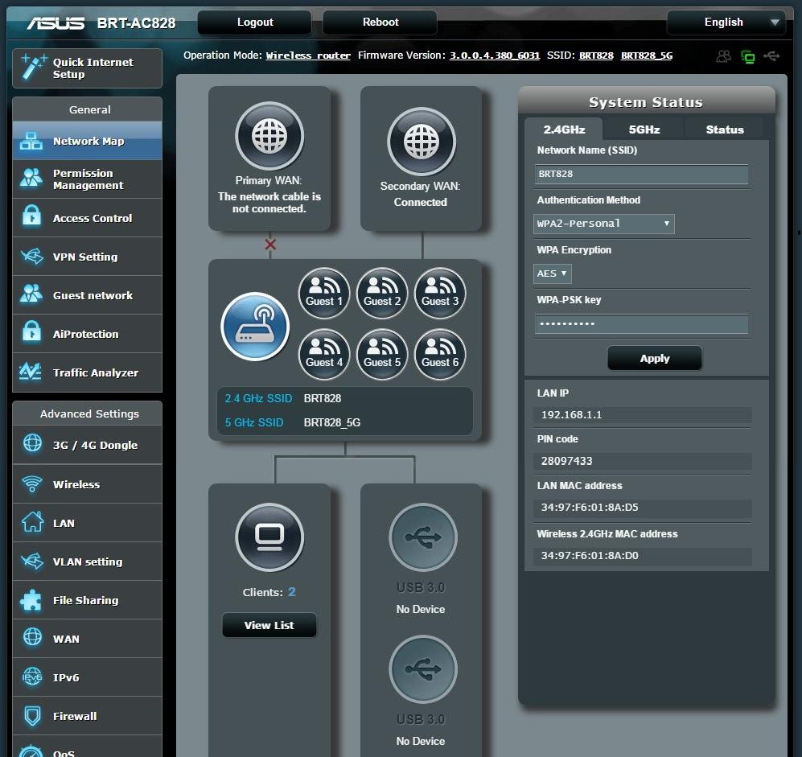802x757 pixels.
Task: Click the Wireless signal icon
Action: (31, 483)
